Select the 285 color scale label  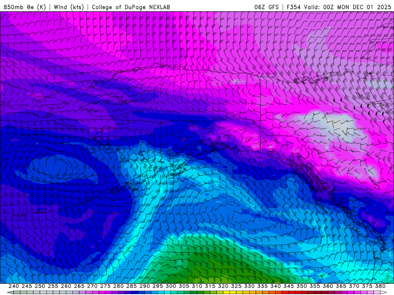click(131, 286)
